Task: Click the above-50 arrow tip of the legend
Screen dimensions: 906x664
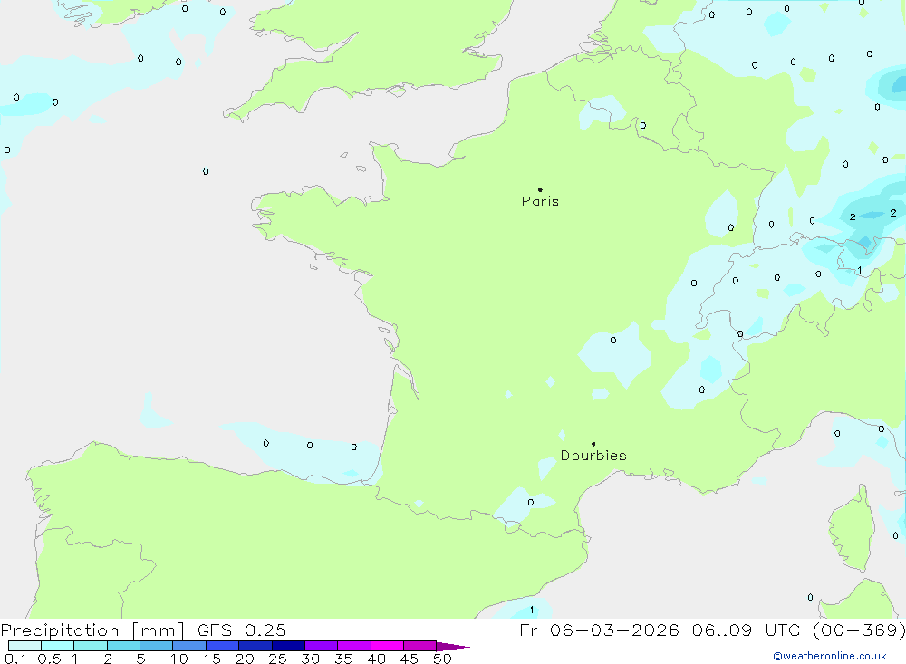Action: pyautogui.click(x=453, y=647)
